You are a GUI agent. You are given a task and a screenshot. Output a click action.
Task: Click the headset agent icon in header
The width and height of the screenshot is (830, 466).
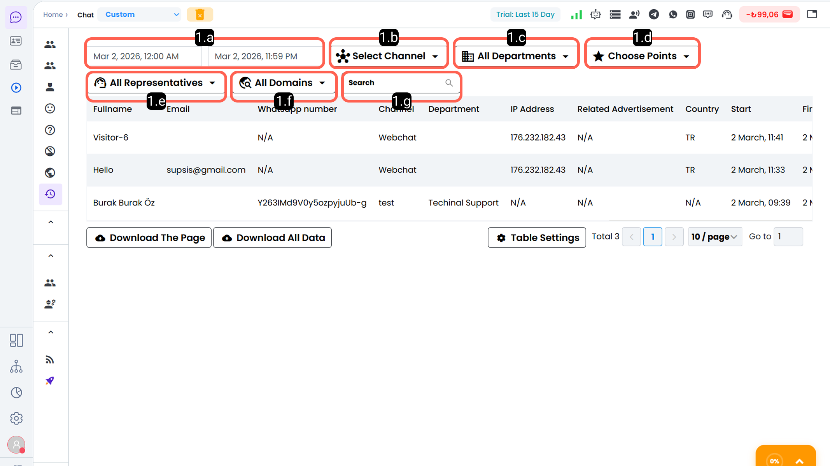pyautogui.click(x=727, y=15)
